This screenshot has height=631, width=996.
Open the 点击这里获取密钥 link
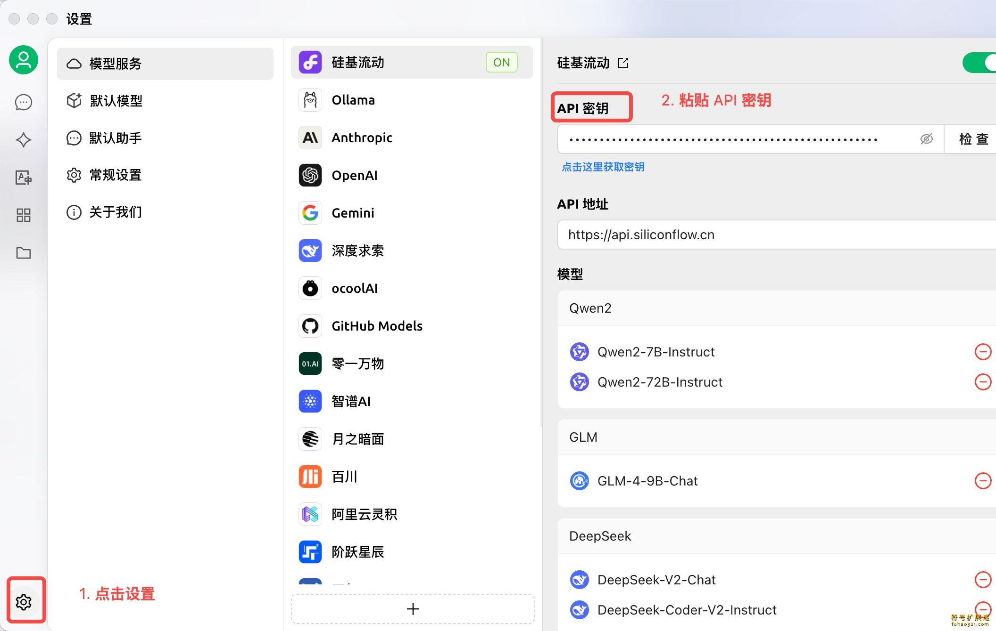[603, 167]
